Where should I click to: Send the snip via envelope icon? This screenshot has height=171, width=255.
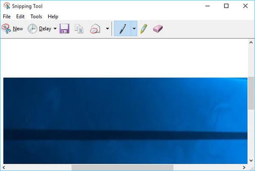coord(95,29)
